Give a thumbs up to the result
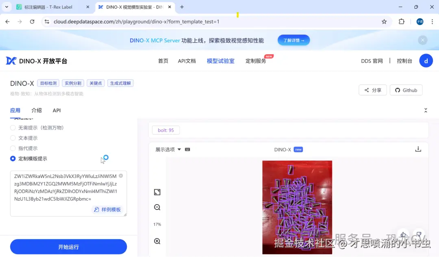Image resolution: width=439 pixels, height=257 pixels. click(x=403, y=235)
